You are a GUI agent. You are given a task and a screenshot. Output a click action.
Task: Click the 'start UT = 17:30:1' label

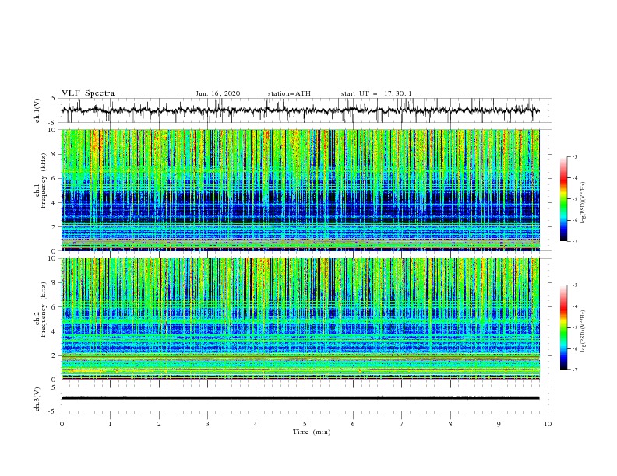coord(376,93)
